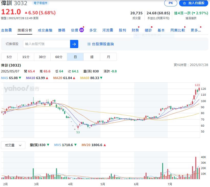Image resolution: width=210 pixels, height=187 pixels.
Task: Open the 成交量 dropdown selector
Action: click(x=13, y=145)
